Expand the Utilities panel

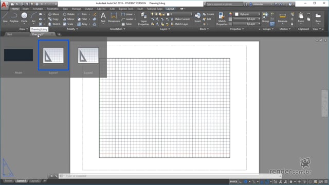(x=285, y=29)
